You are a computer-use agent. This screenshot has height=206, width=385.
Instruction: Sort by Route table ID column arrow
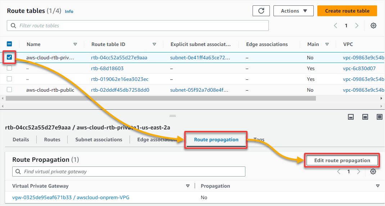pyautogui.click(x=154, y=44)
